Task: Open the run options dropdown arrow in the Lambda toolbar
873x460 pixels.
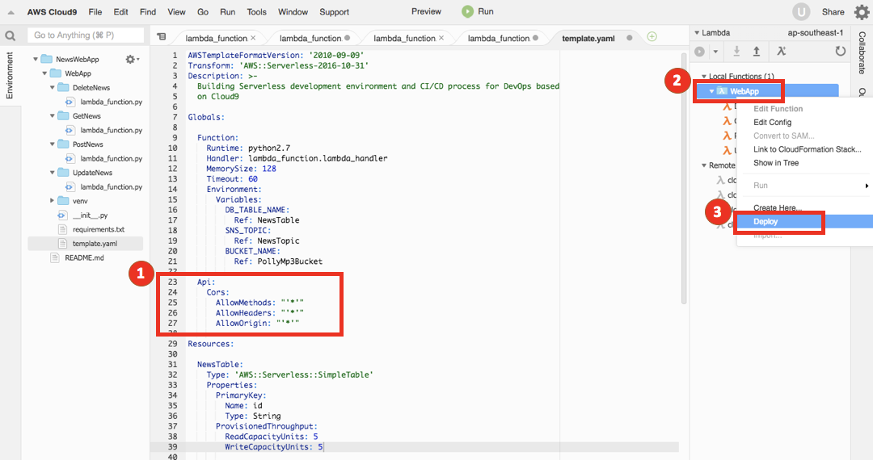Action: 715,52
